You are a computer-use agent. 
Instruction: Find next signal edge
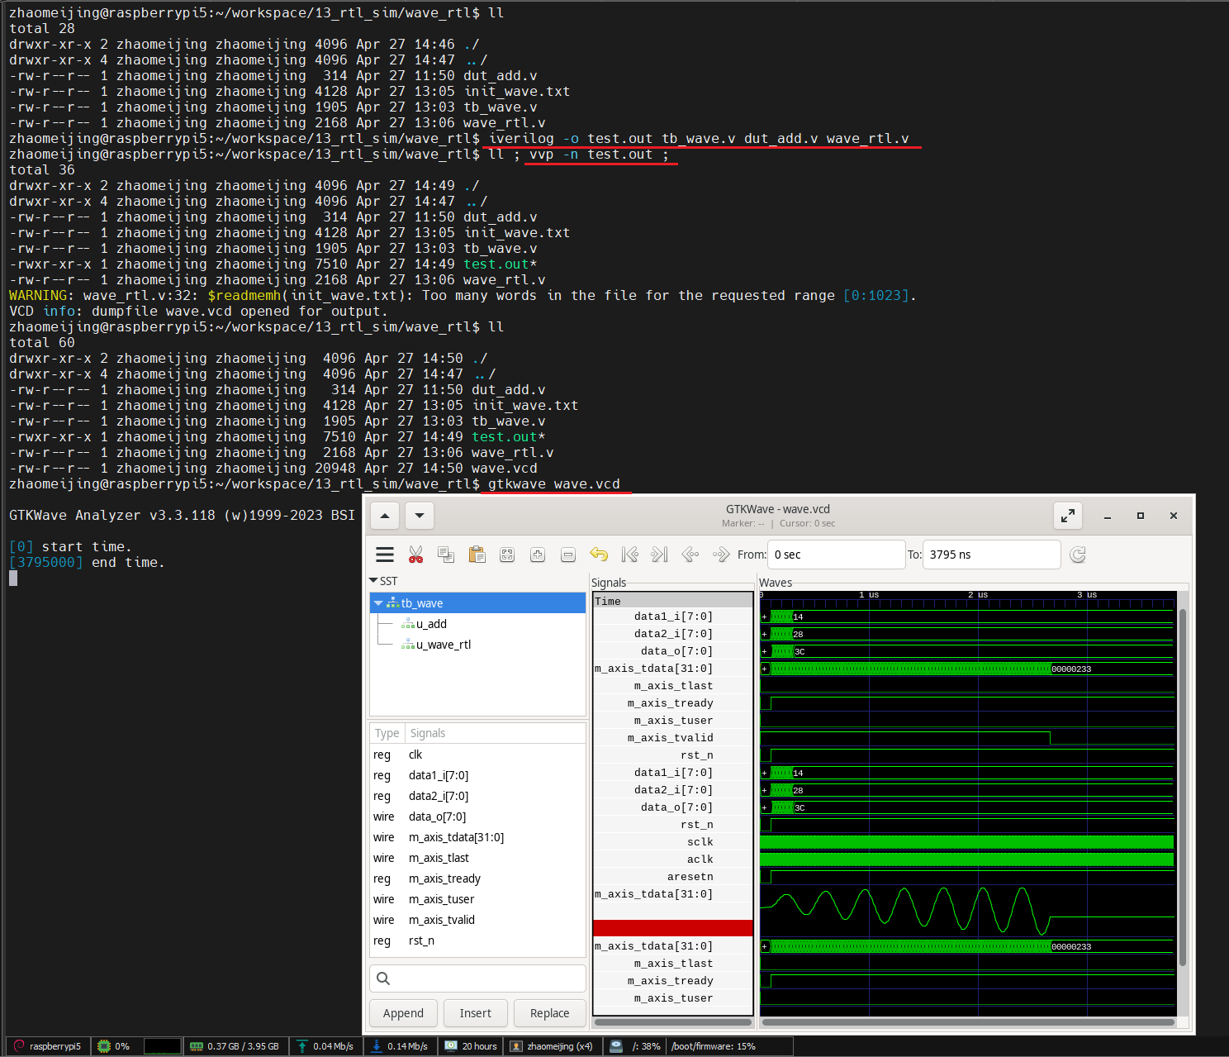tap(721, 555)
